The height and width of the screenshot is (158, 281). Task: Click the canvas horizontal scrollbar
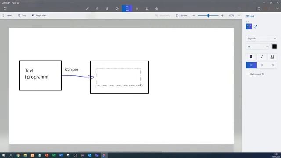pos(120,151)
